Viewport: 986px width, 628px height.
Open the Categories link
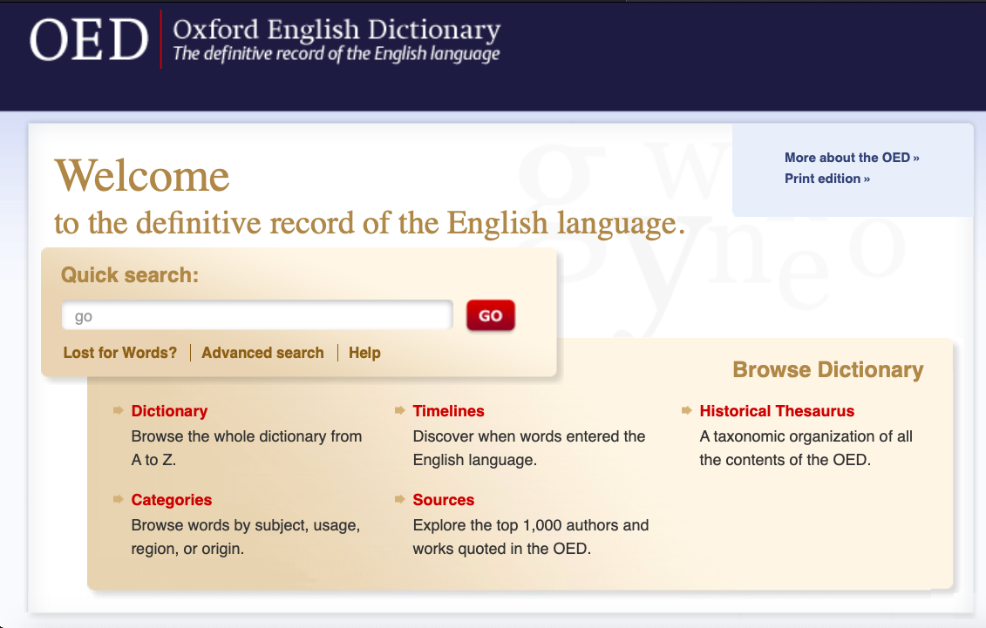click(x=171, y=500)
